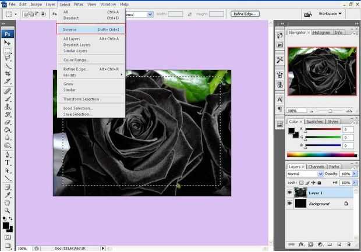Screen dimensions: 361x252
Task: Click the Refine Edge button
Action: click(245, 14)
